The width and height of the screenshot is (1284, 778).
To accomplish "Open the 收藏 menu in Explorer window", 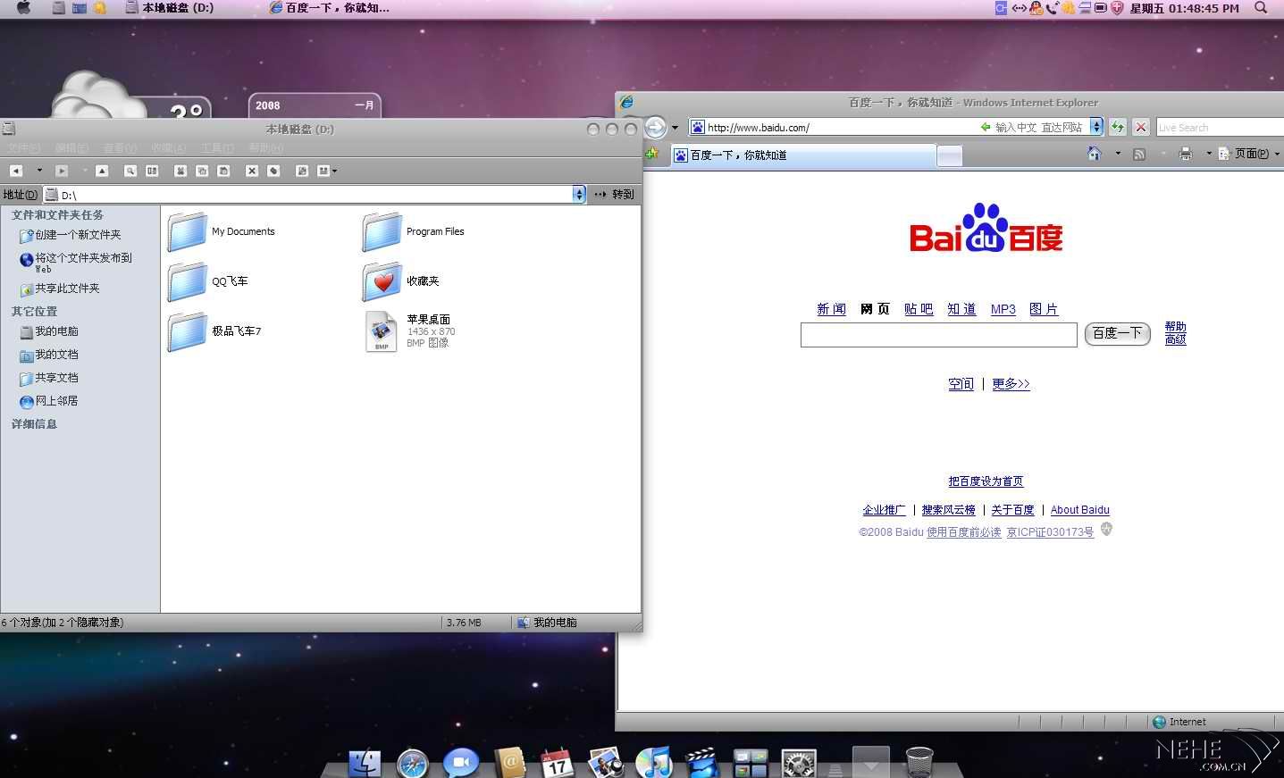I will coord(168,148).
